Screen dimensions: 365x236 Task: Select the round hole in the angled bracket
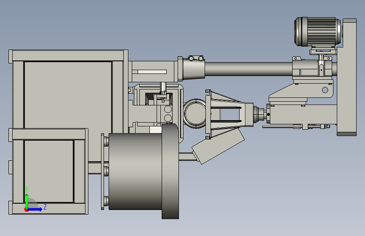pyautogui.click(x=325, y=90)
